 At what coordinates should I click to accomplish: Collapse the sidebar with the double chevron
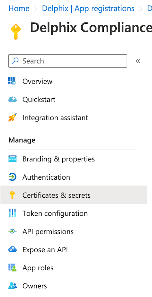pos(138,61)
